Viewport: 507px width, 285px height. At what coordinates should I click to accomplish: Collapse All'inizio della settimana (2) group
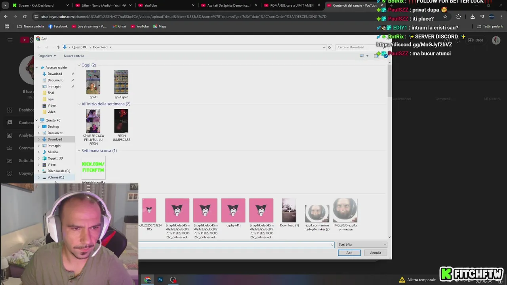click(79, 104)
